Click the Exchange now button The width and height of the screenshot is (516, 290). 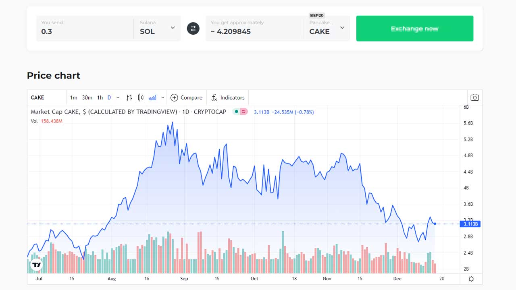(415, 29)
